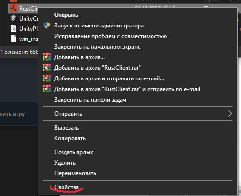Select 'Переименовать' entry
Image resolution: width=241 pixels, height=196 pixels.
(75, 173)
